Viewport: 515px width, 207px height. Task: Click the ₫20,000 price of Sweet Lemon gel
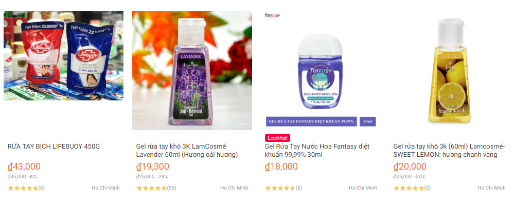410,167
